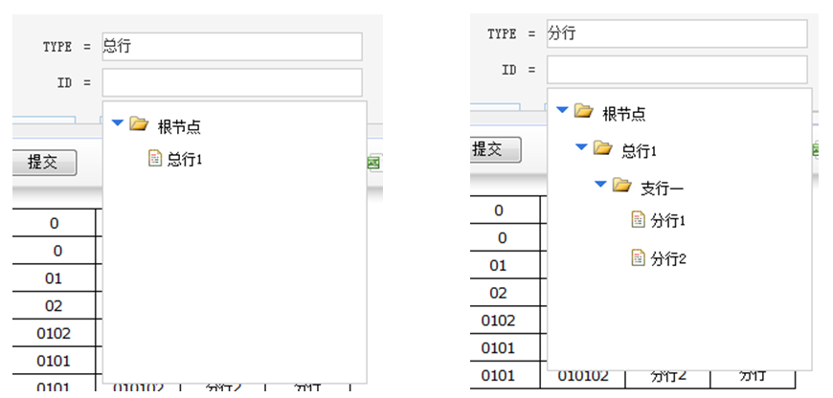The width and height of the screenshot is (833, 398).
Task: Collapse the 支行一 branch node
Action: (x=600, y=185)
